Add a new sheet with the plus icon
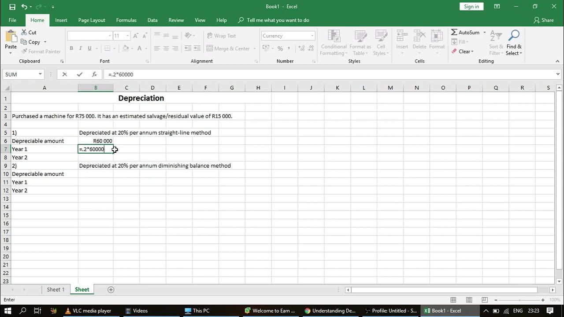Image resolution: width=564 pixels, height=317 pixels. [111, 290]
